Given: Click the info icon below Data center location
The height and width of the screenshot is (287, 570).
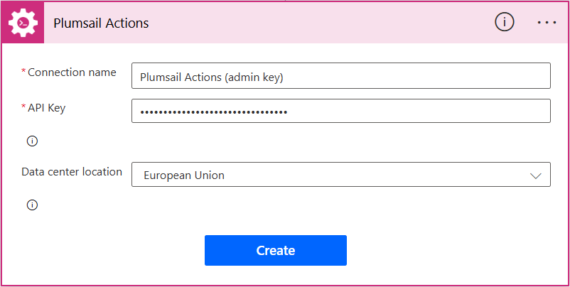Looking at the screenshot, I should [32, 205].
